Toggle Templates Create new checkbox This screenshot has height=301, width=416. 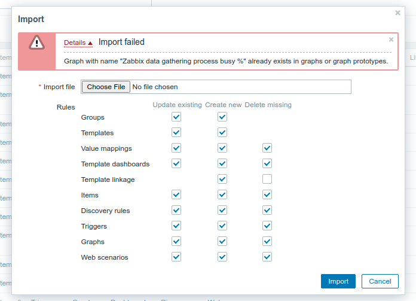(x=222, y=132)
